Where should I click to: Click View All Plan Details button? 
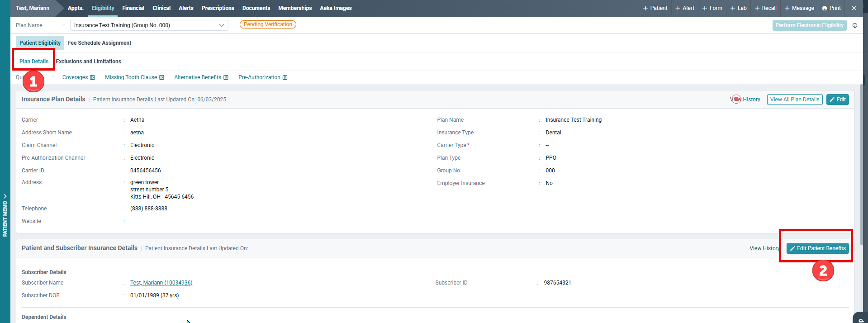point(795,100)
